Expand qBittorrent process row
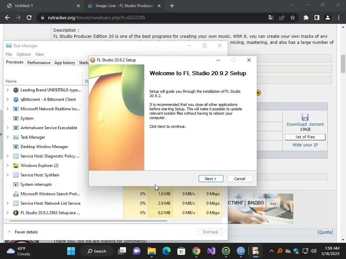This screenshot has height=259, width=346. (8, 99)
